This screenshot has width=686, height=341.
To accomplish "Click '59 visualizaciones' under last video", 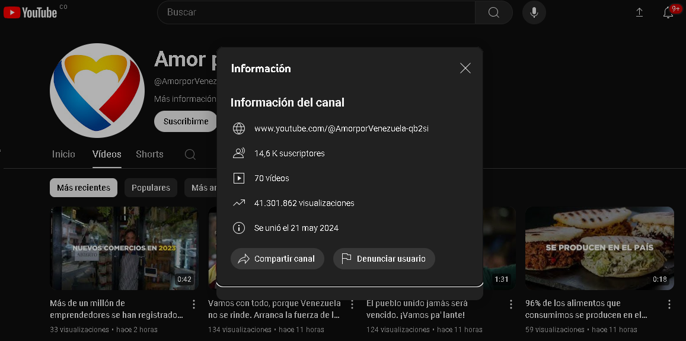I will 555,330.
